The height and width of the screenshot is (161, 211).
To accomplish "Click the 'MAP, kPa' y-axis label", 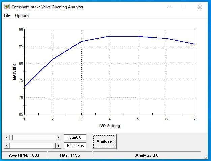I will point(14,71).
